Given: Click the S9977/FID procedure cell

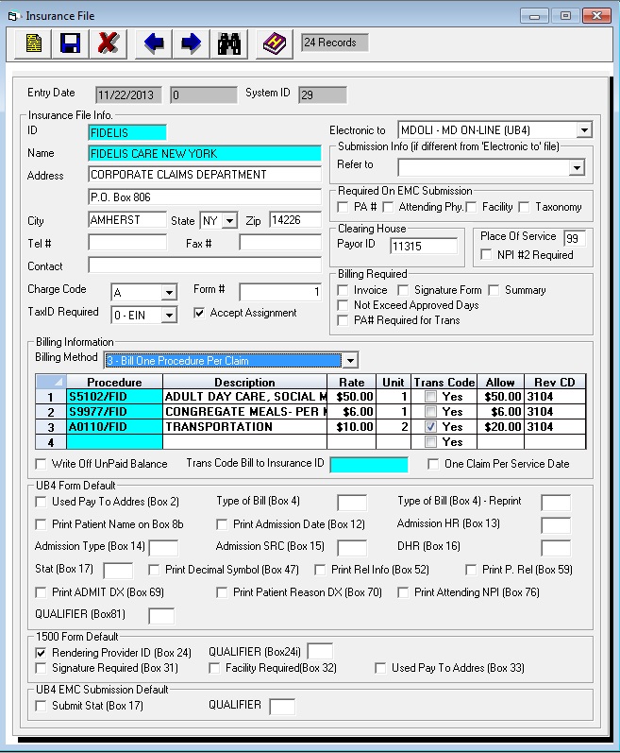Looking at the screenshot, I should pyautogui.click(x=114, y=412).
